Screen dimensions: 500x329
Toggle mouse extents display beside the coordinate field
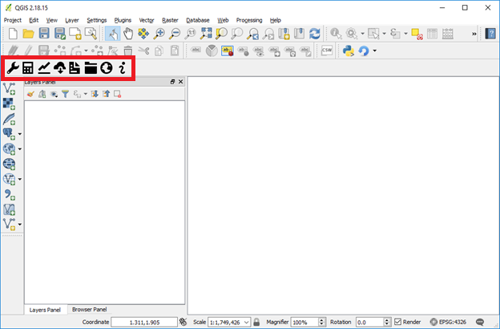click(183, 322)
